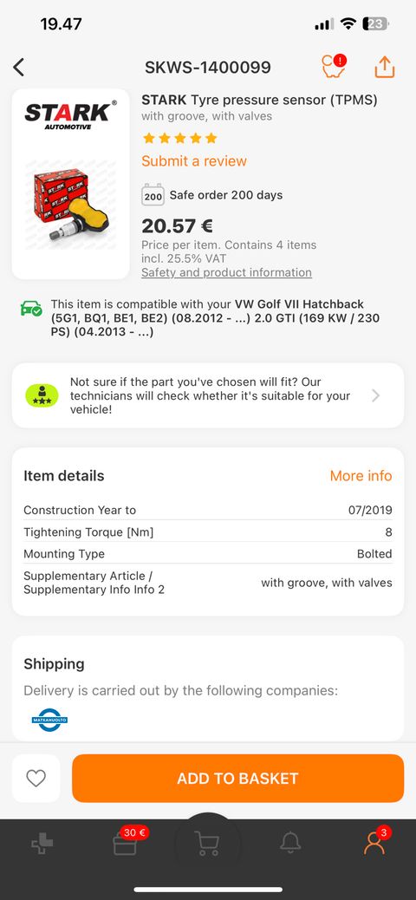Tap the five-star rating row
The image size is (416, 900).
click(x=179, y=138)
